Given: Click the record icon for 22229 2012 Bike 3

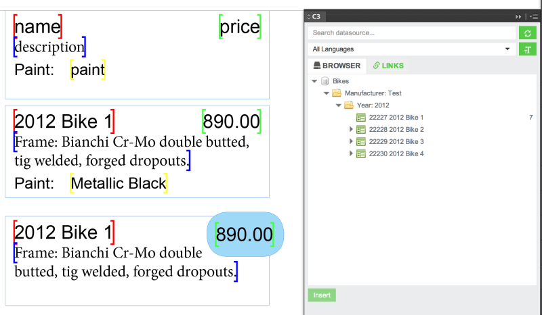Looking at the screenshot, I should [361, 142].
